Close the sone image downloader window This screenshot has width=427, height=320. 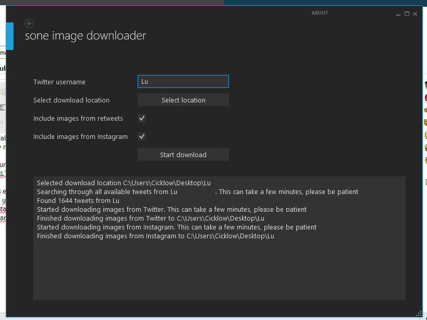tap(414, 14)
